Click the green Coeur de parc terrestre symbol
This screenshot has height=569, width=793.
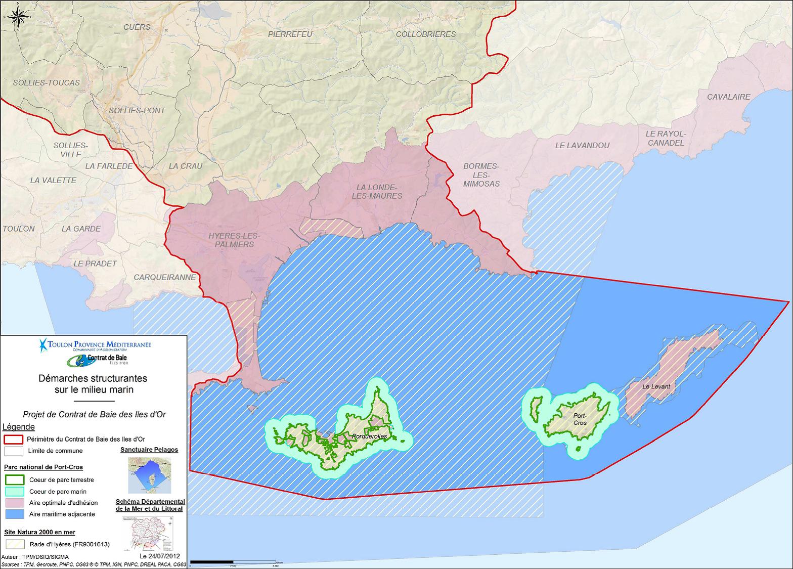(14, 479)
